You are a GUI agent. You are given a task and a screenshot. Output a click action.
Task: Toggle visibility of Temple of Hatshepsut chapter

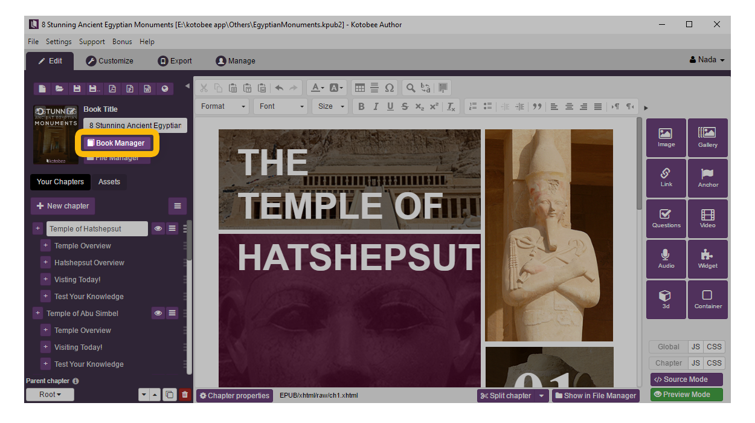(158, 229)
